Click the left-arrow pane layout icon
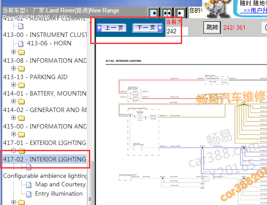 (180, 13)
